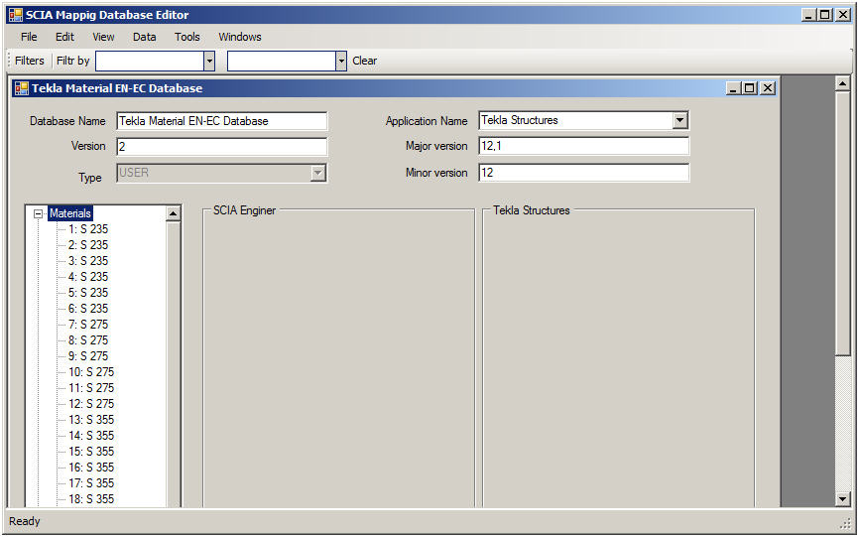Click the status bar resize grip

pos(845,524)
